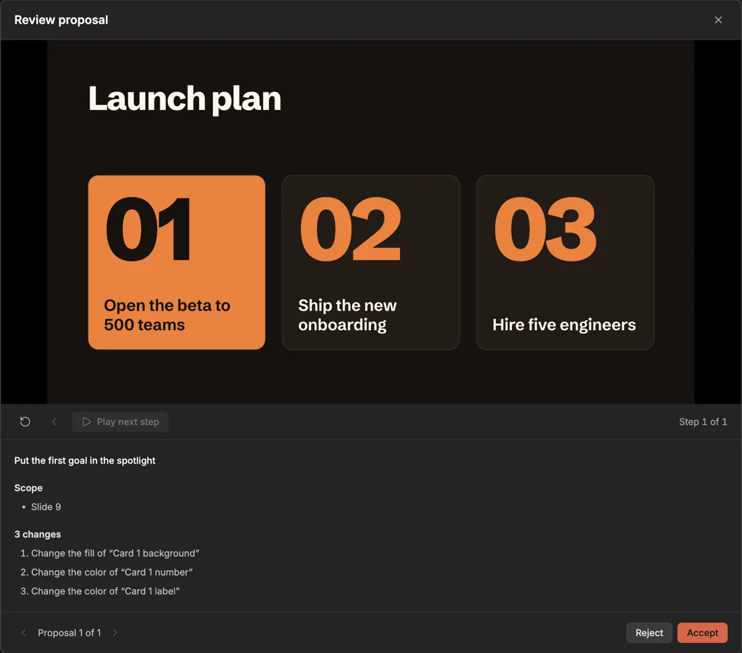
Task: Go to the next proposal arrow
Action: pos(115,633)
